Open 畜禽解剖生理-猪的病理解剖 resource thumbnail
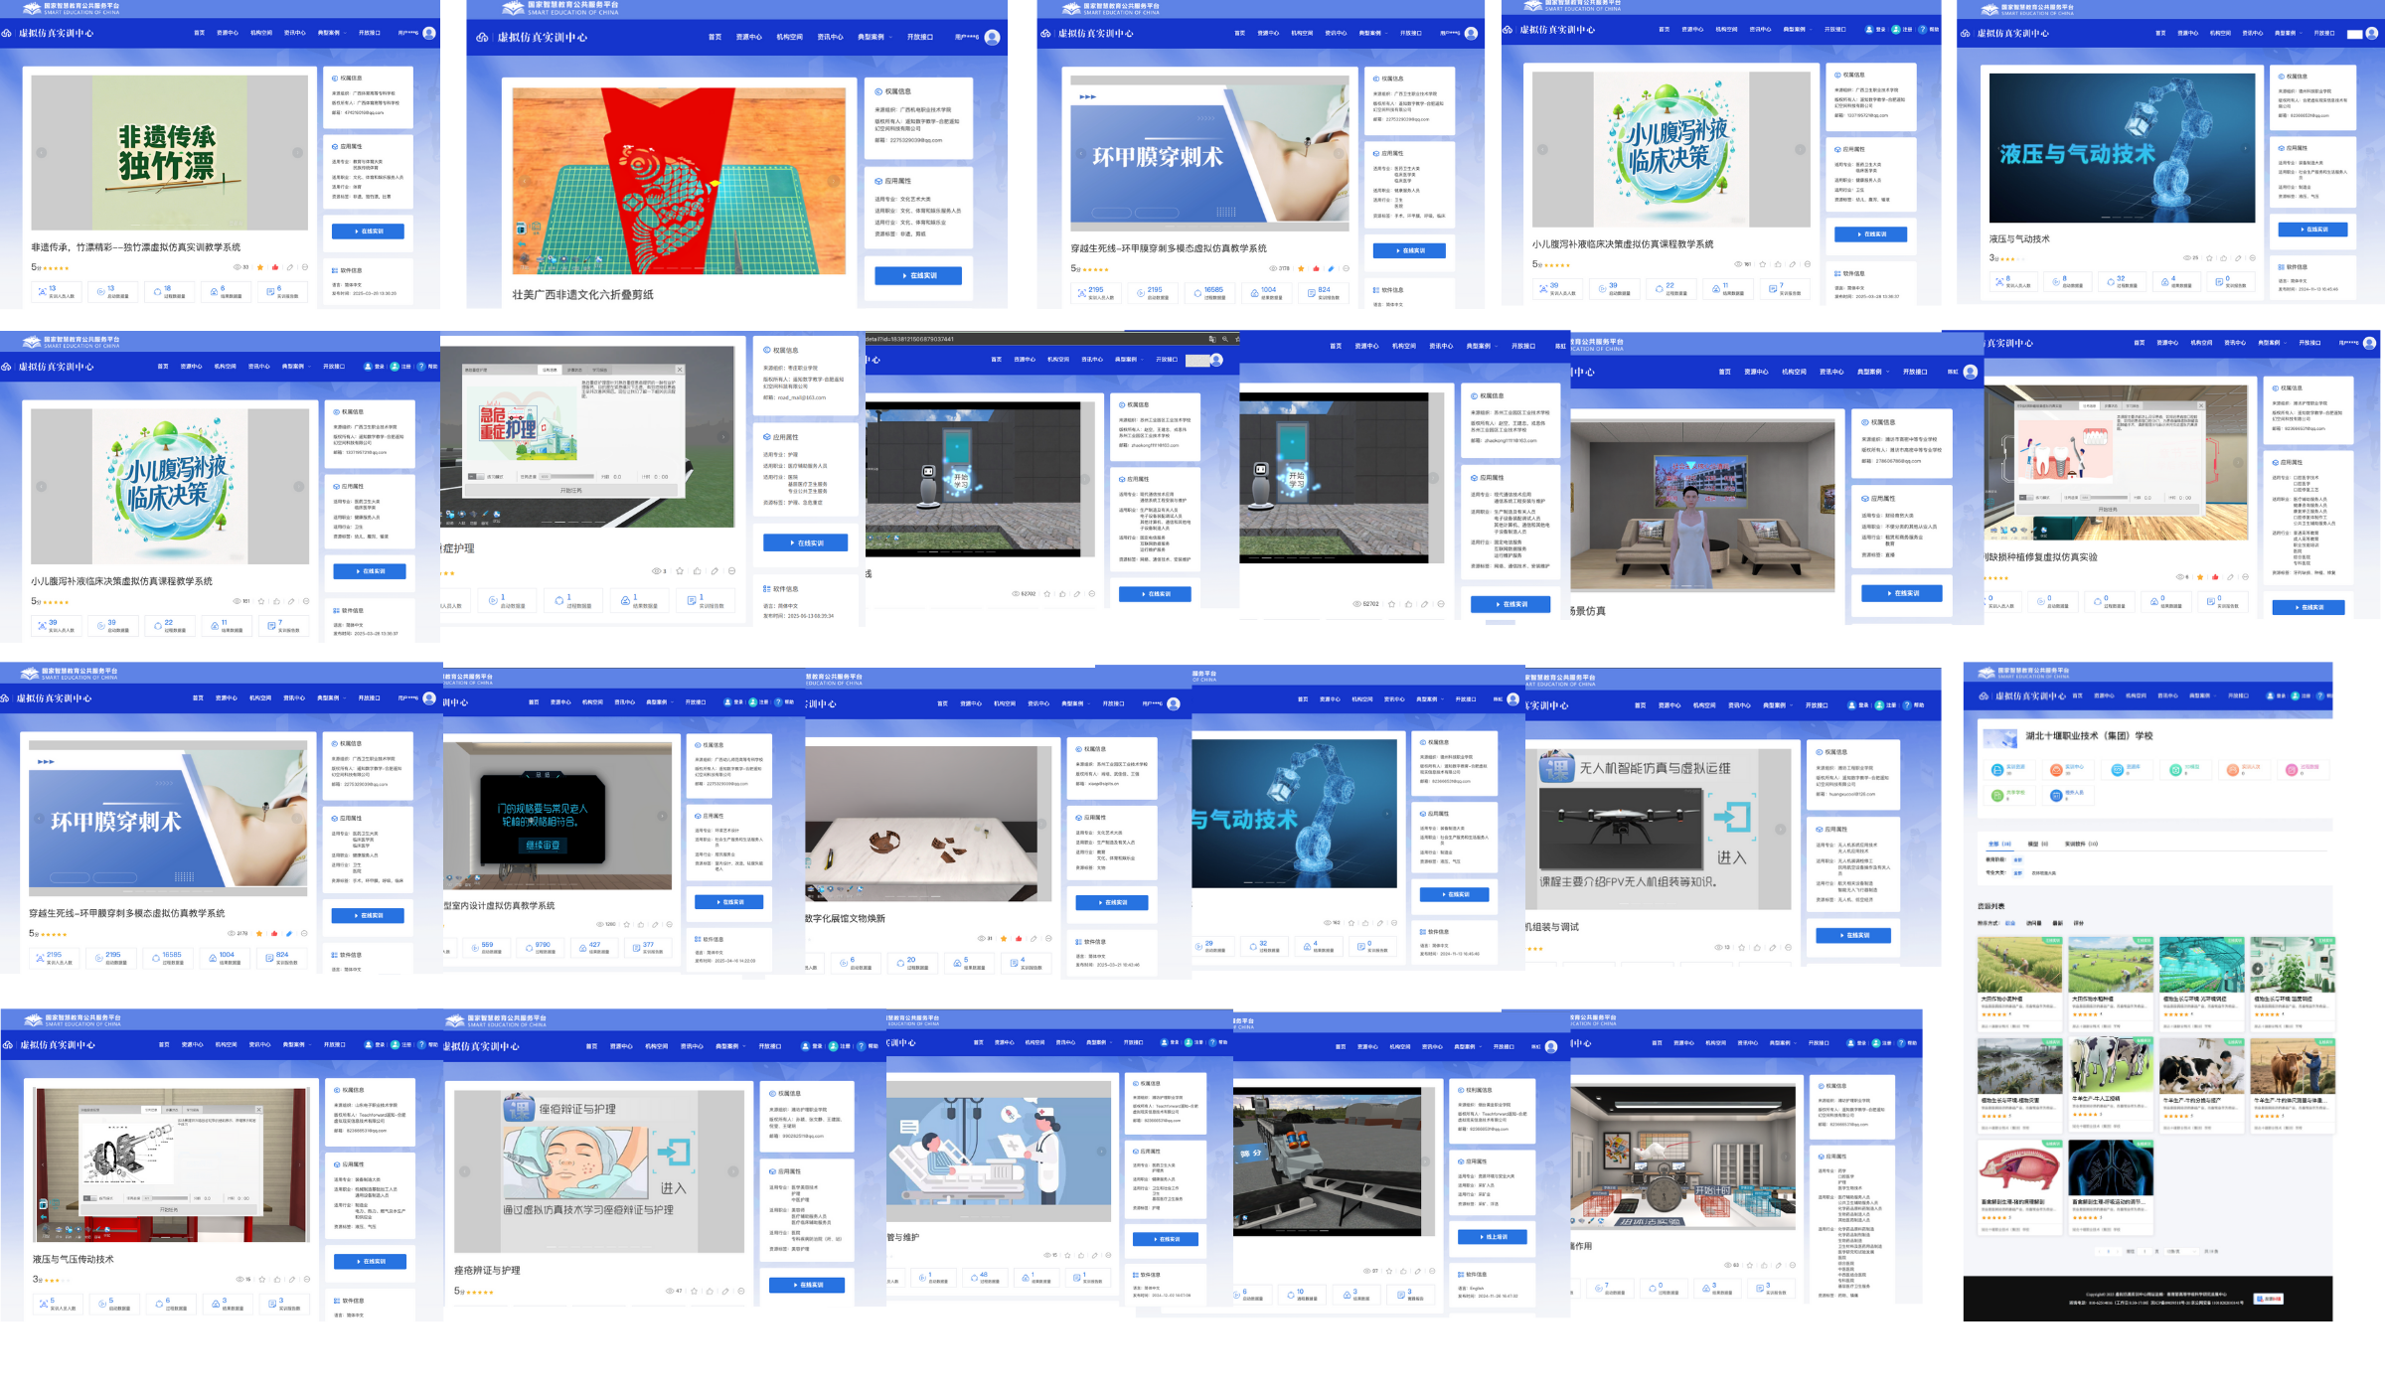 tap(2018, 1167)
